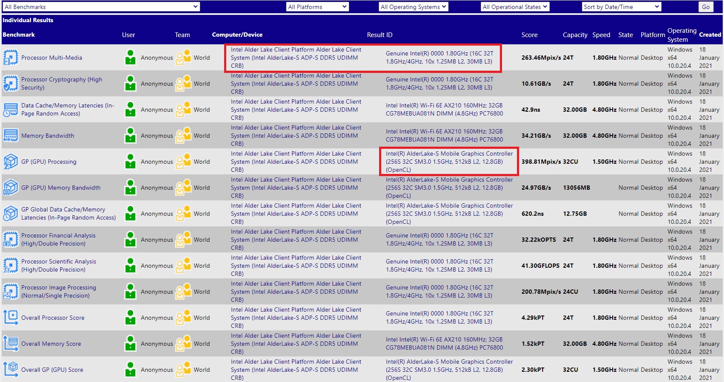Screen dimensions: 724x382
Task: Click the user icon in GP (GPU) Processing row
Action: pos(130,162)
